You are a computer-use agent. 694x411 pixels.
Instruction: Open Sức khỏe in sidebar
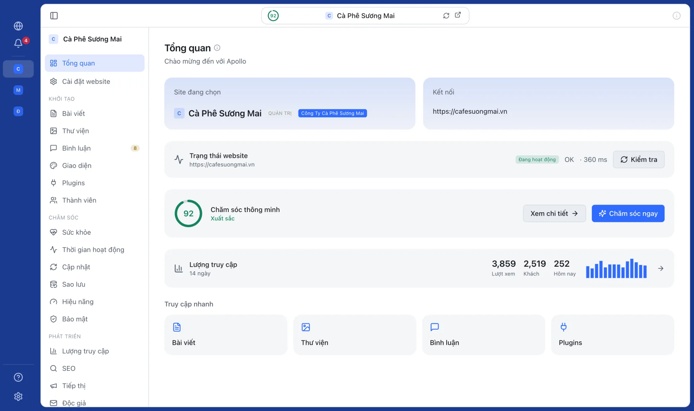pos(95,232)
